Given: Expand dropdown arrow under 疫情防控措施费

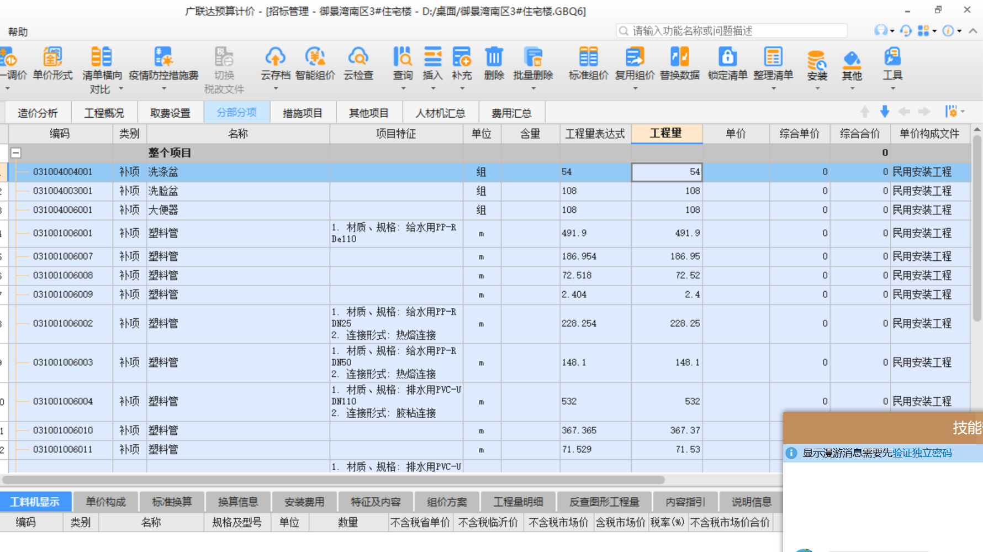Looking at the screenshot, I should (x=163, y=88).
